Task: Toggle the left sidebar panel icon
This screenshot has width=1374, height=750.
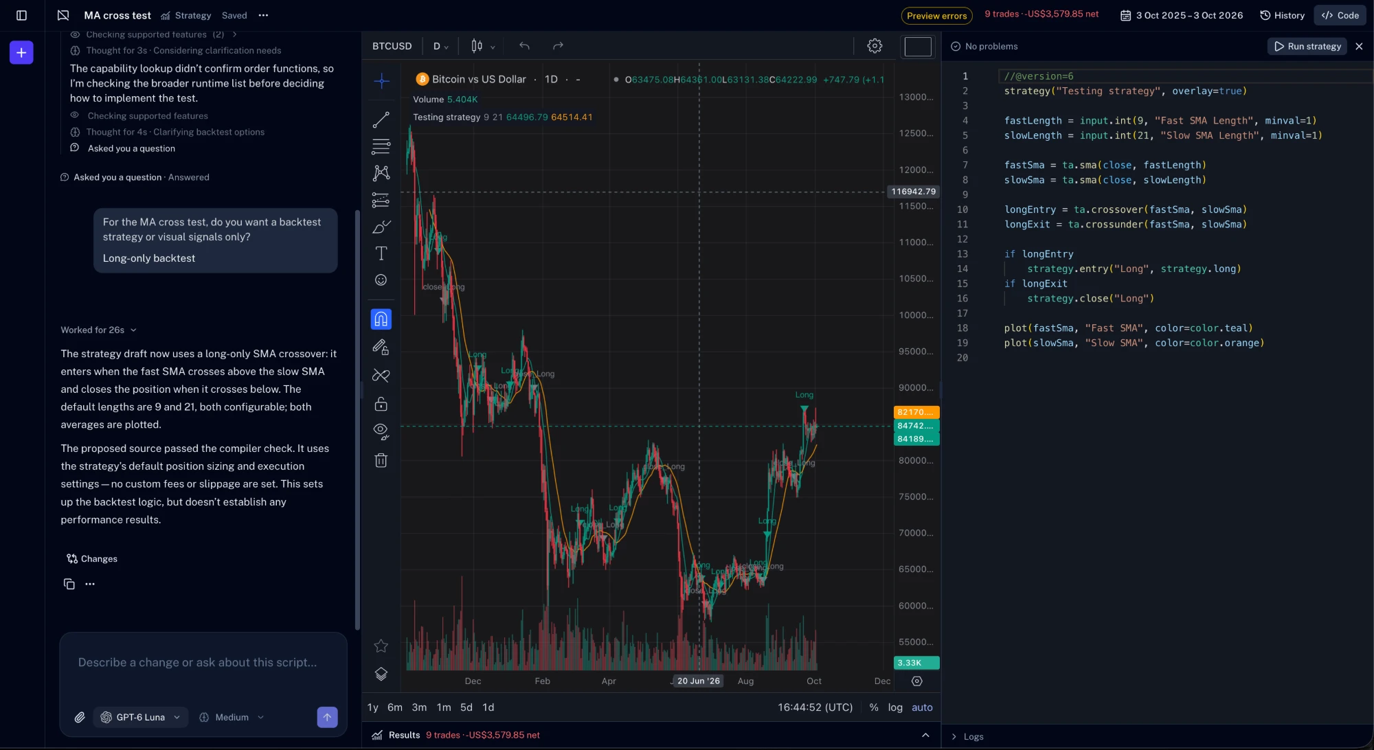Action: click(x=21, y=15)
